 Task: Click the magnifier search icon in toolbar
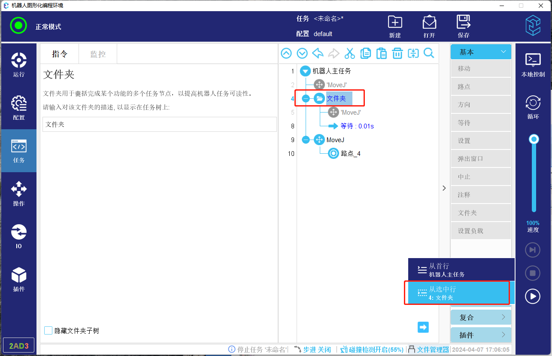pyautogui.click(x=429, y=53)
